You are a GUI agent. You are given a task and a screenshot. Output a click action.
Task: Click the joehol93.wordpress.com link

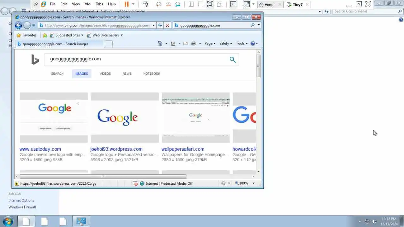(116, 149)
